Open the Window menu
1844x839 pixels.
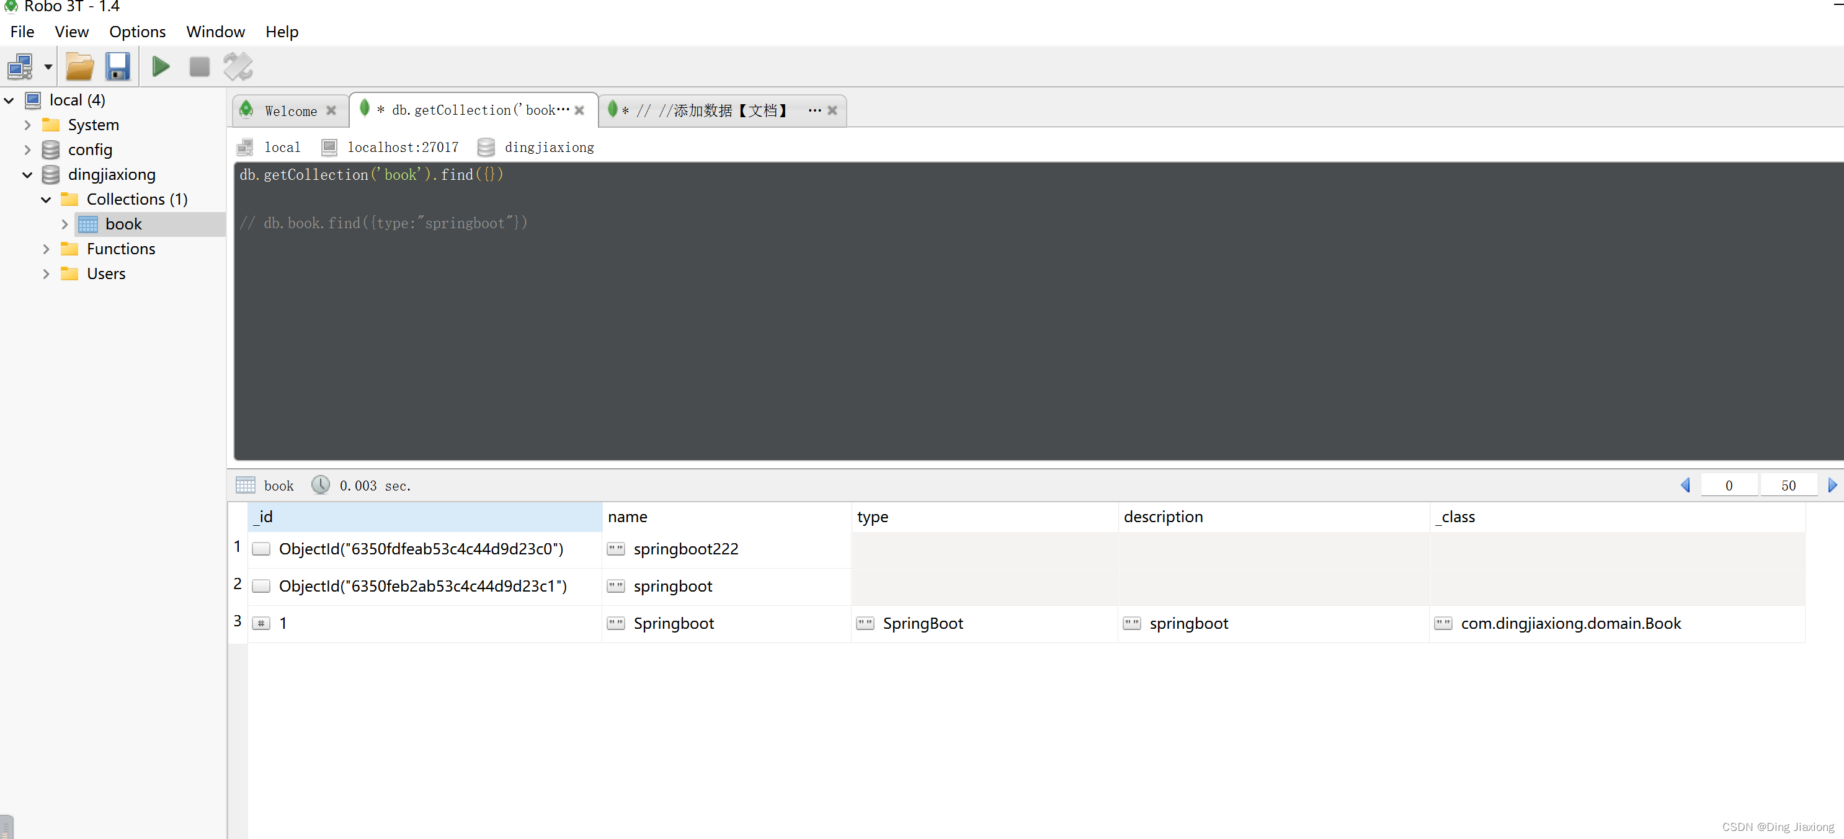(215, 32)
